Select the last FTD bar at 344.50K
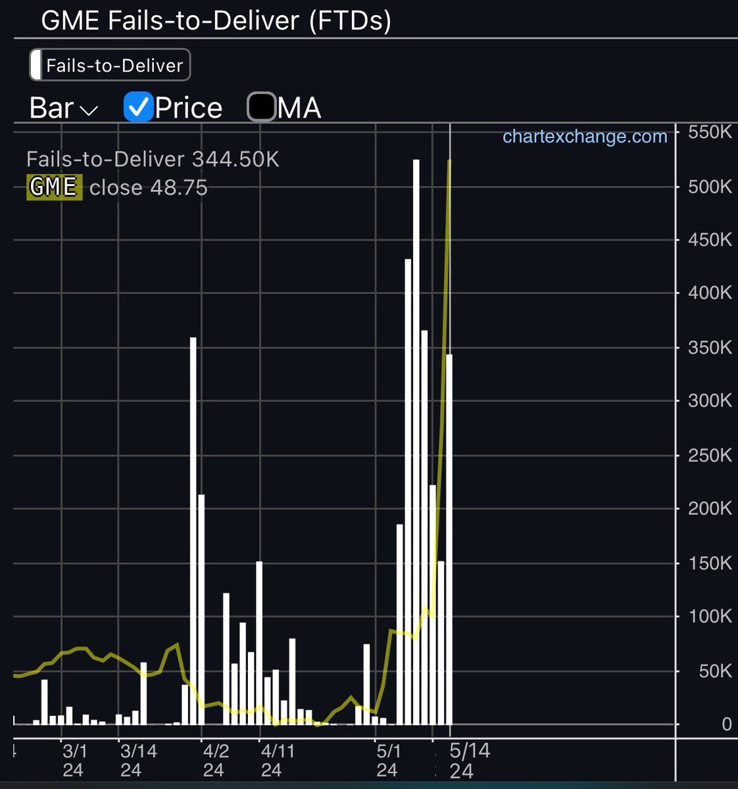738x789 pixels. pos(449,539)
